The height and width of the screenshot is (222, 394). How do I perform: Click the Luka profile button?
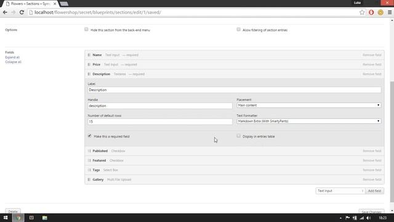coord(357,2)
